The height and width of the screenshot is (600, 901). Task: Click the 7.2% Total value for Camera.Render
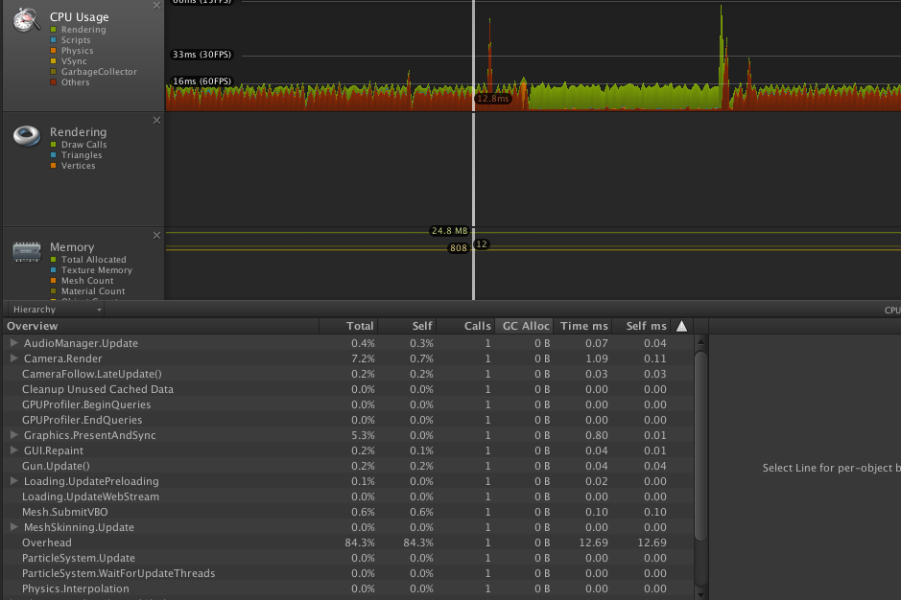(x=363, y=358)
